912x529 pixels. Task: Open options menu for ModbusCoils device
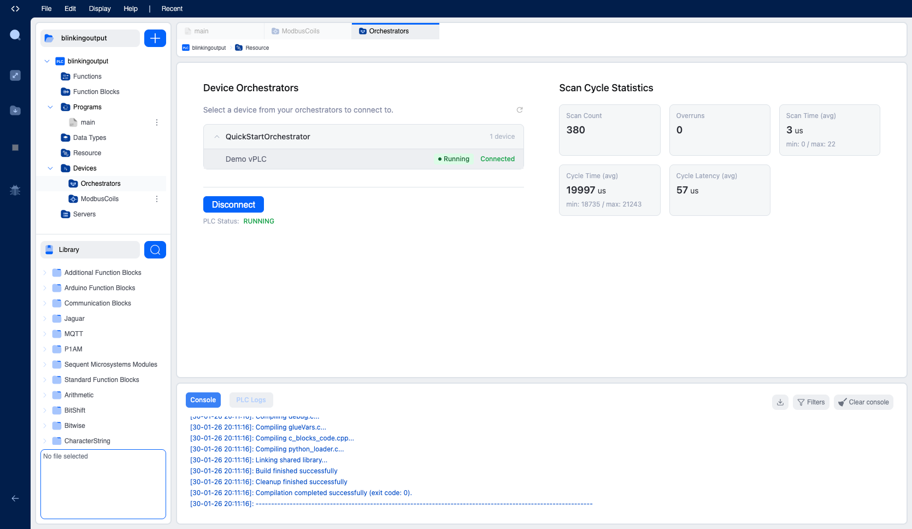point(157,199)
